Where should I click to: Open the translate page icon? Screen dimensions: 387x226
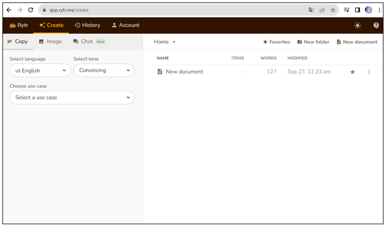pyautogui.click(x=311, y=10)
